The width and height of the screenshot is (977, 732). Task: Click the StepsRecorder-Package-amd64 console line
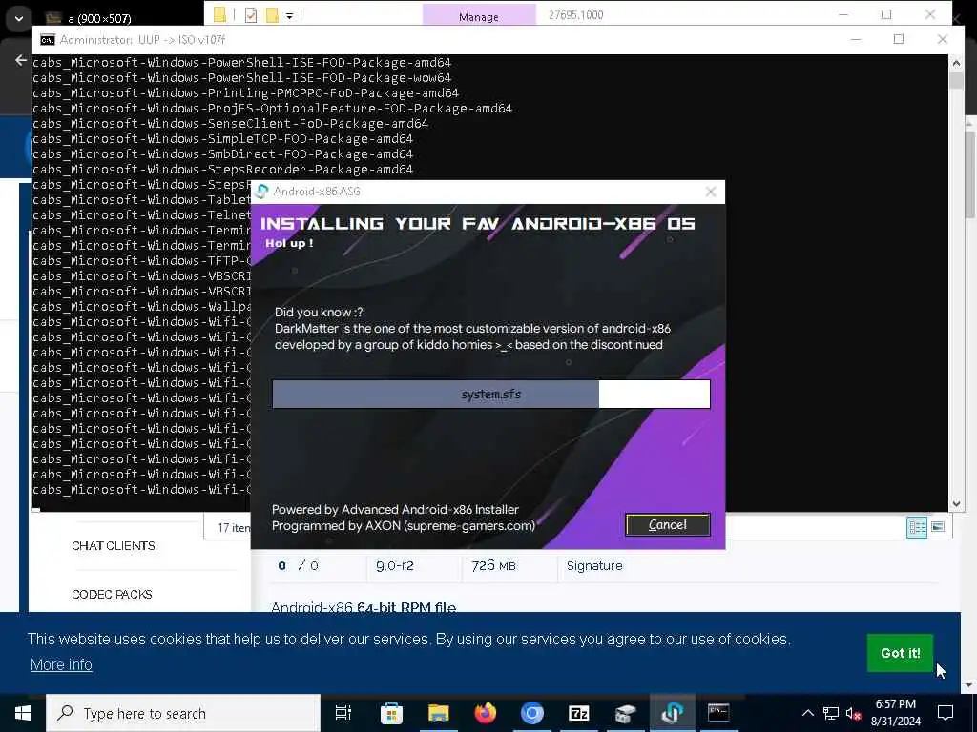click(223, 170)
